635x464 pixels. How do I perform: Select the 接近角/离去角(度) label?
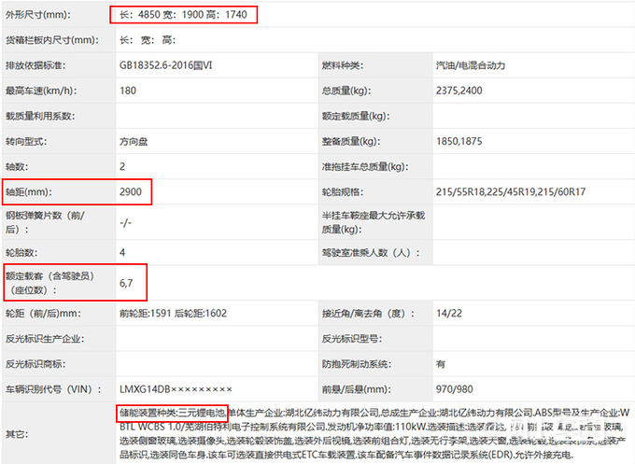369,314
